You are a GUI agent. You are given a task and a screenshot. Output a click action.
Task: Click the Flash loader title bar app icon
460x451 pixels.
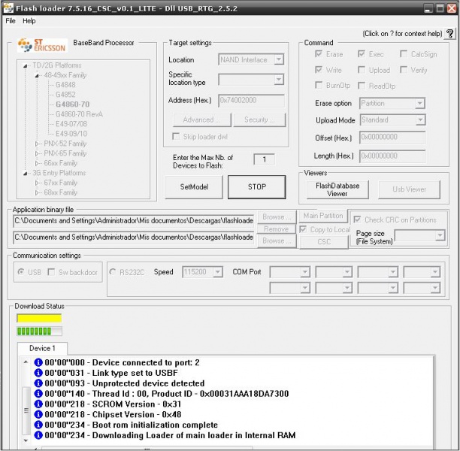(x=8, y=8)
